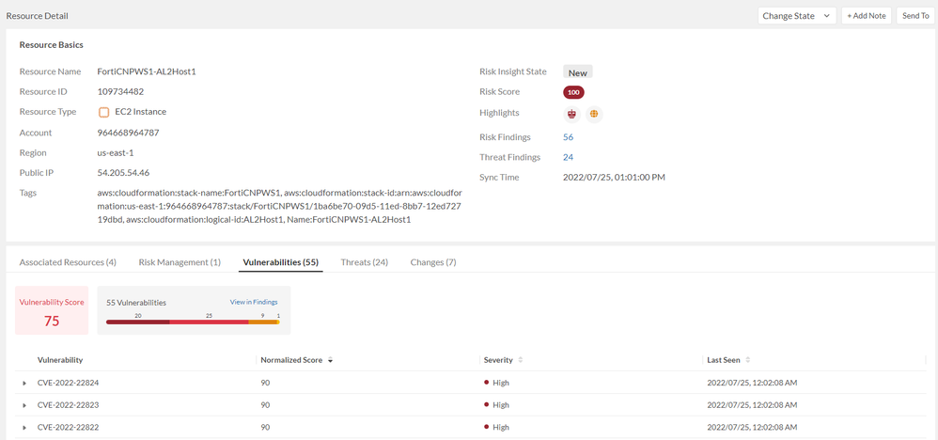Click the Resource Basics heading
Viewport: 938px width, 440px height.
tap(52, 45)
